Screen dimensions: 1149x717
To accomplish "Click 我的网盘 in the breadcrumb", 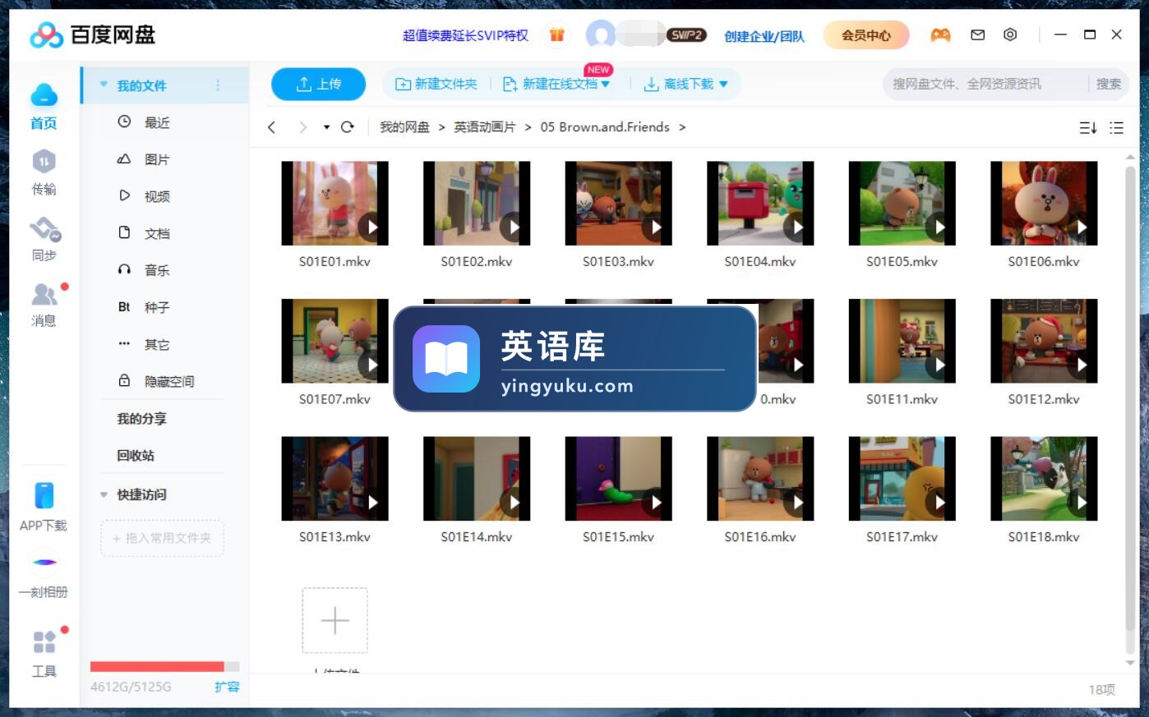I will (x=404, y=127).
